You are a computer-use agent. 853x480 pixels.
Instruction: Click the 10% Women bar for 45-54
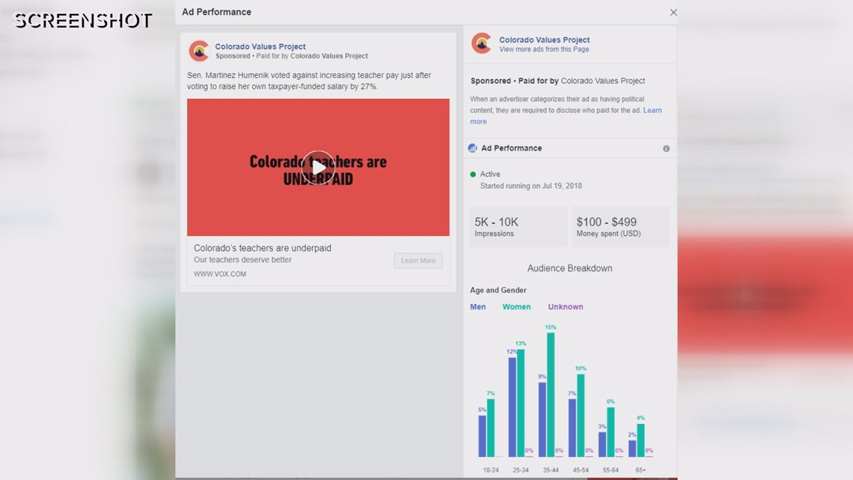click(581, 416)
